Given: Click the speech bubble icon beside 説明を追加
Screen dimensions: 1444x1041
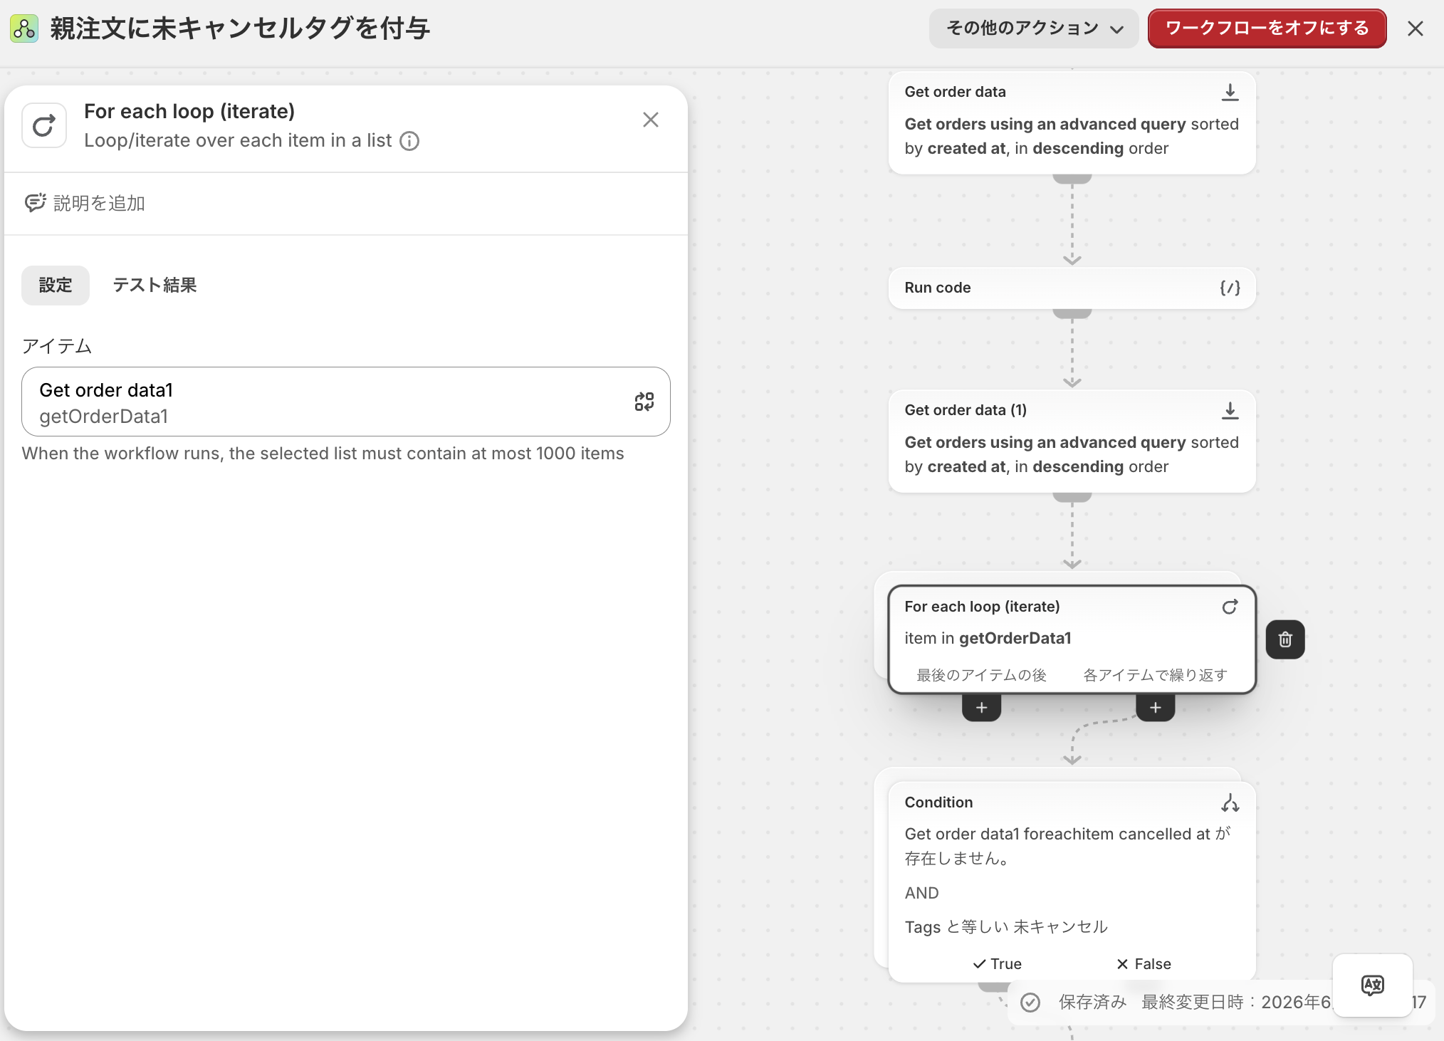Looking at the screenshot, I should point(35,203).
